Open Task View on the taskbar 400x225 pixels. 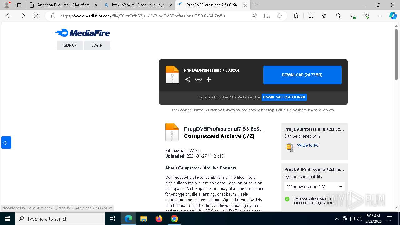(x=112, y=219)
